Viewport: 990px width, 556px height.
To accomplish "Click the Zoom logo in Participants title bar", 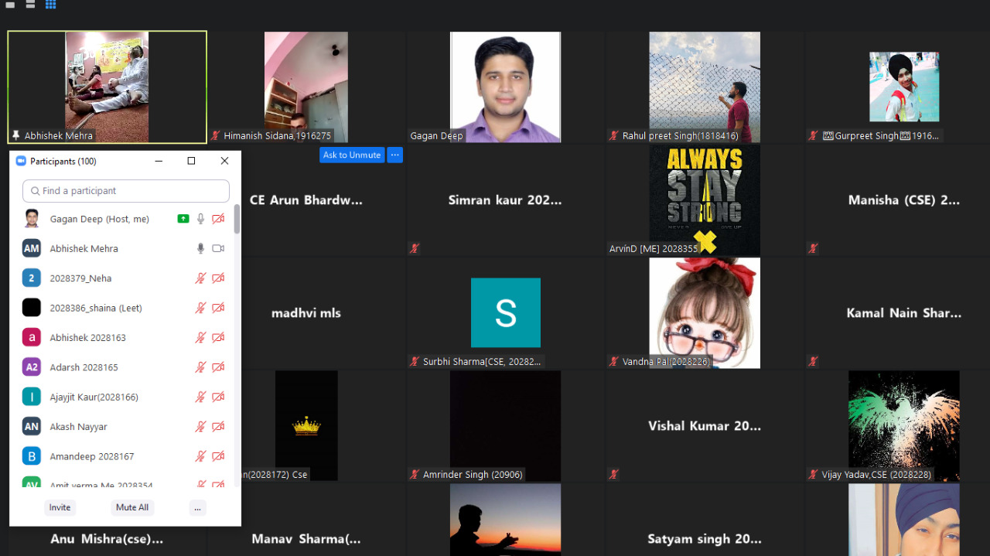I will [20, 161].
